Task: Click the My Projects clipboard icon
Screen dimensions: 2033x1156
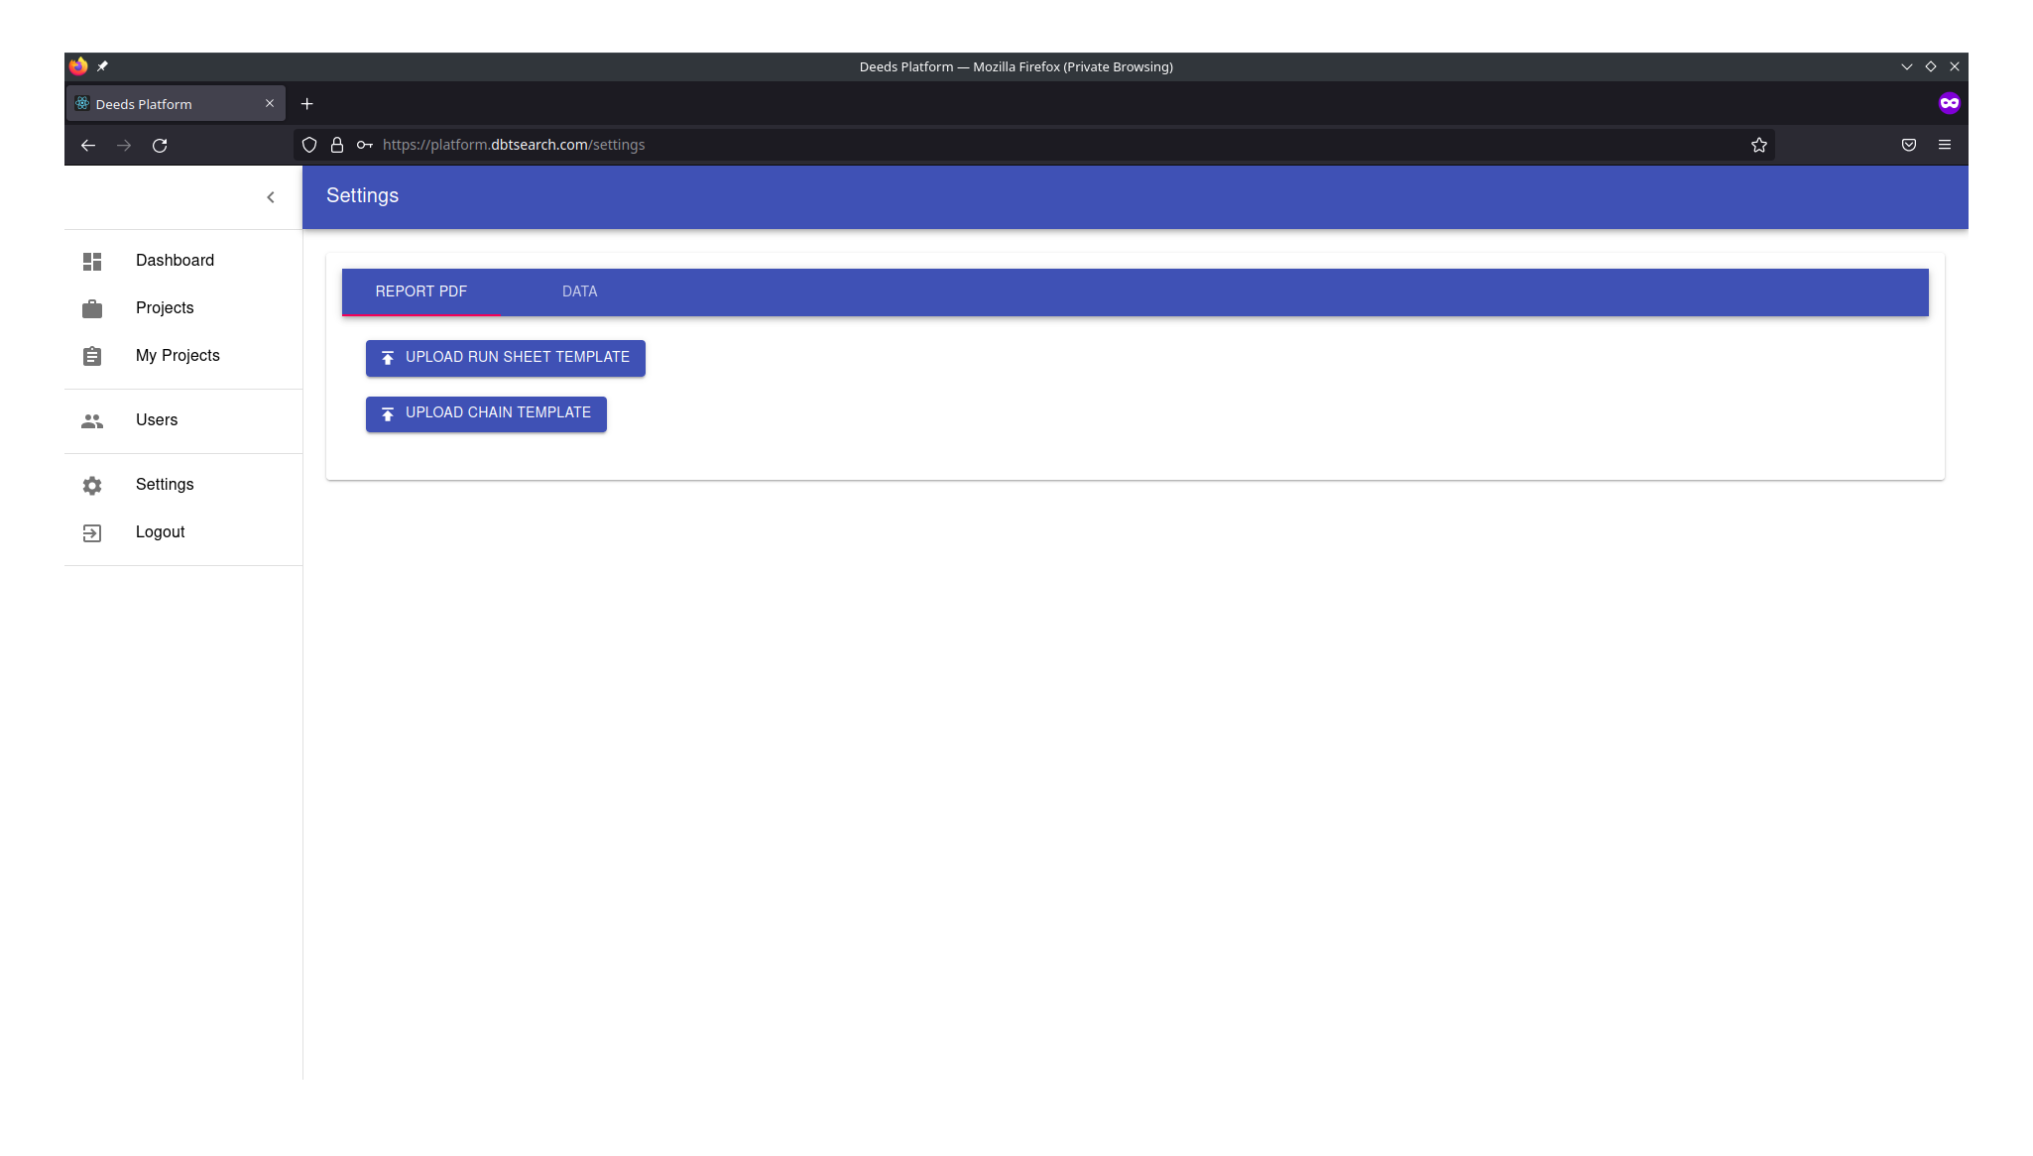Action: [x=92, y=357]
